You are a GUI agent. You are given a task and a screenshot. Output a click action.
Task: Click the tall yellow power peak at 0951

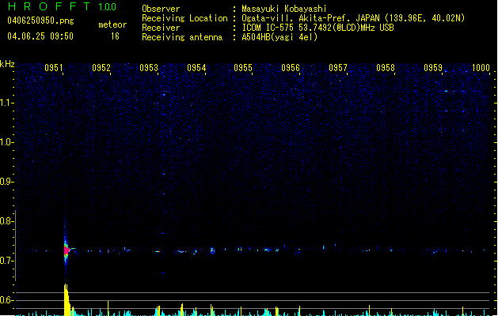[x=67, y=300]
